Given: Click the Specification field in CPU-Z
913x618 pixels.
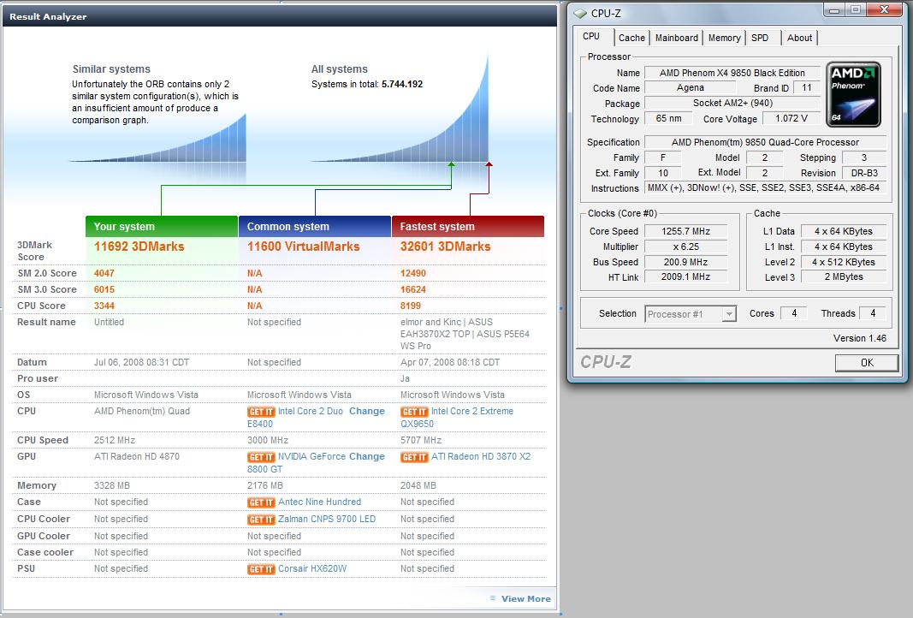Looking at the screenshot, I should [x=765, y=142].
